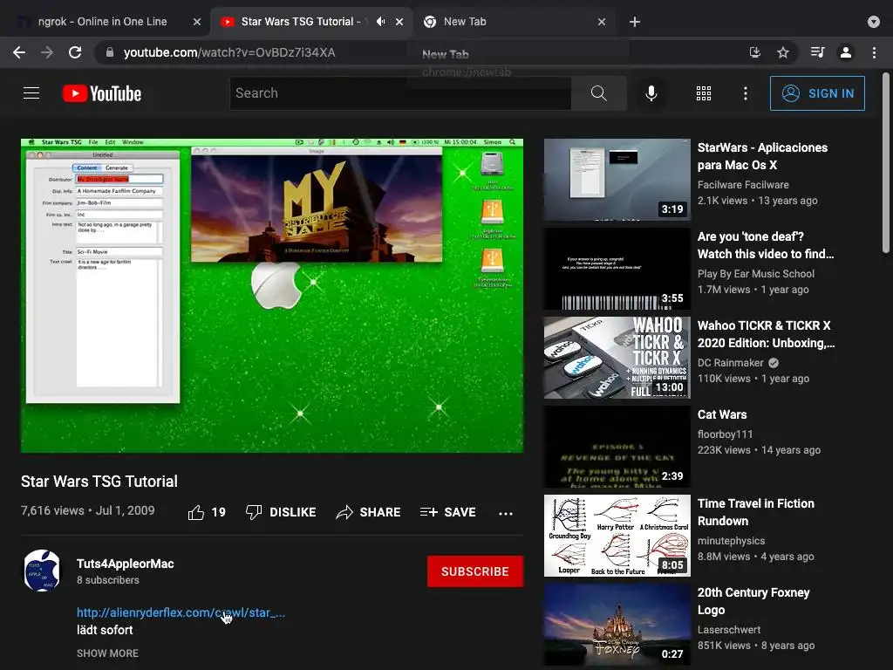Screen dimensions: 893x670
Task: Click the Laserschwert channel name
Action: [x=729, y=630]
